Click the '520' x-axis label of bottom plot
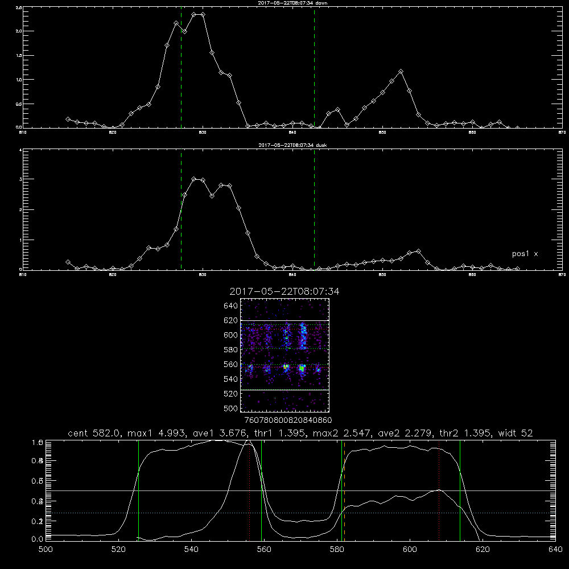The image size is (569, 569). click(118, 550)
